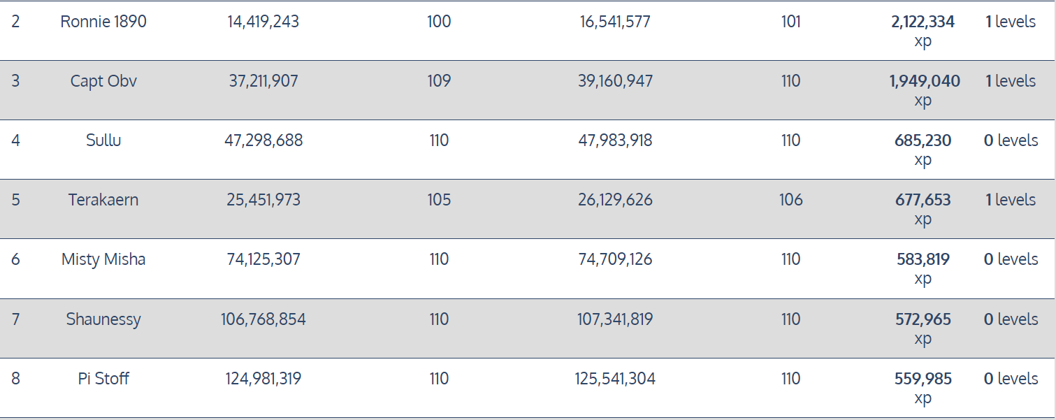
Task: Click rank number 8 cell
Action: 15,379
